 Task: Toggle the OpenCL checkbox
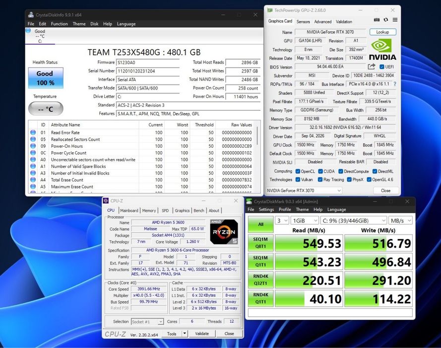click(298, 172)
